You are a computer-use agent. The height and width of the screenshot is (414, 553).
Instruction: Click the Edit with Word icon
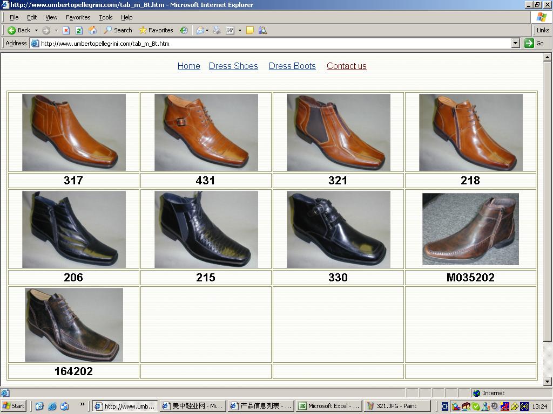230,30
